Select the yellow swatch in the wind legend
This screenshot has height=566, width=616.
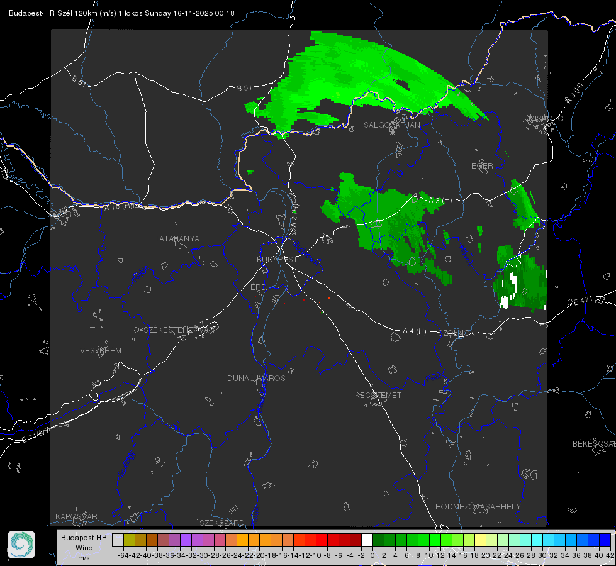click(x=480, y=540)
